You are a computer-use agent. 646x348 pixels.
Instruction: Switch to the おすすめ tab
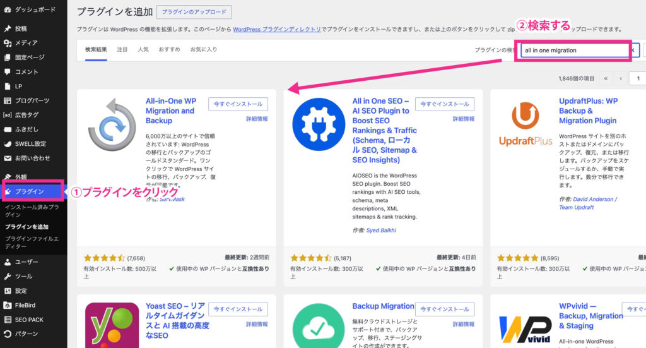169,49
